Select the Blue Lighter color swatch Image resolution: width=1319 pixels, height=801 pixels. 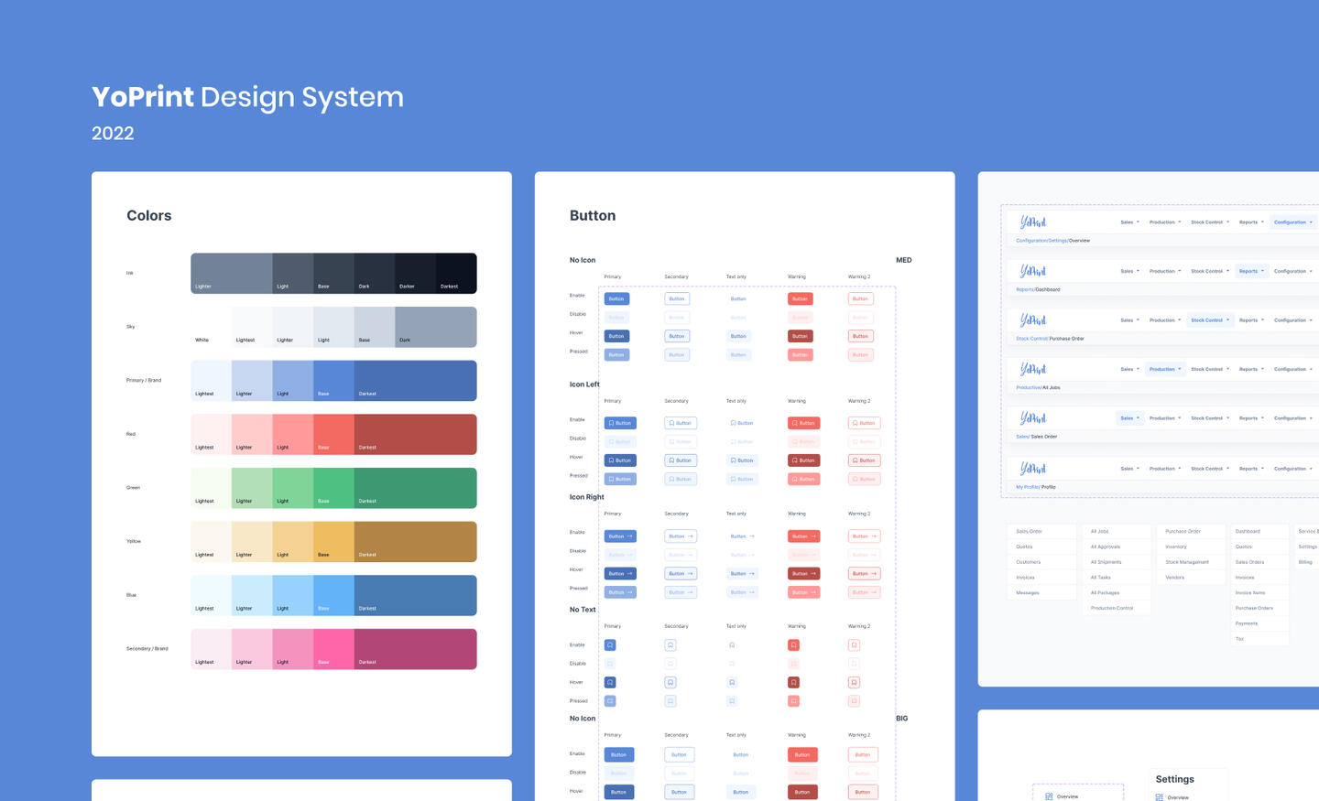tap(252, 595)
